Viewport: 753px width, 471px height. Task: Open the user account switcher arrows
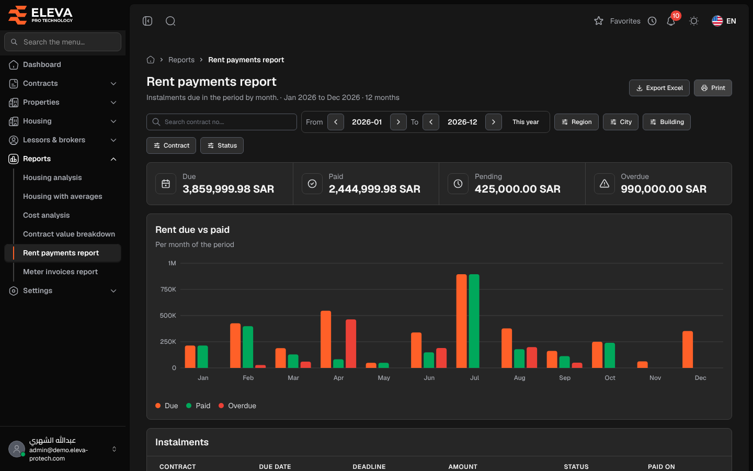[x=114, y=449]
